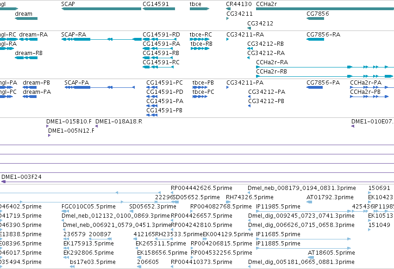Select the DME1-015B10.F BAC end label

[69, 122]
